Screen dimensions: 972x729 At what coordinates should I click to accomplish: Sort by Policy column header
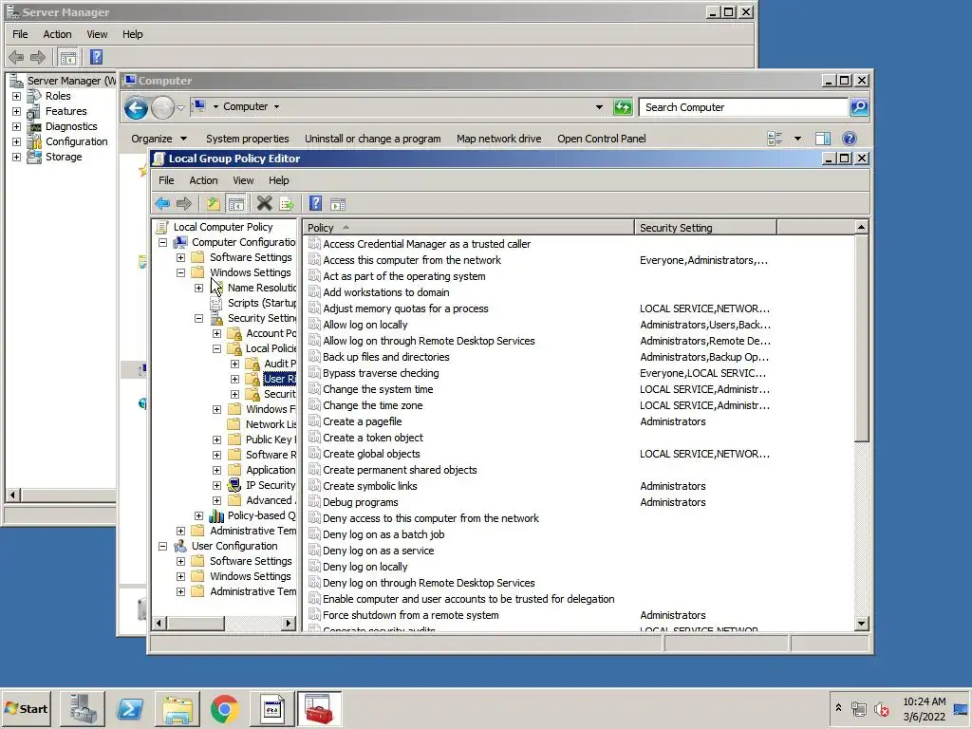468,228
